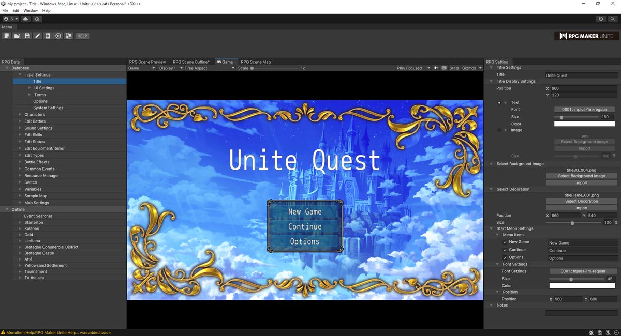Click the New Data document icon
Image resolution: width=621 pixels, height=336 pixels.
coord(7,36)
